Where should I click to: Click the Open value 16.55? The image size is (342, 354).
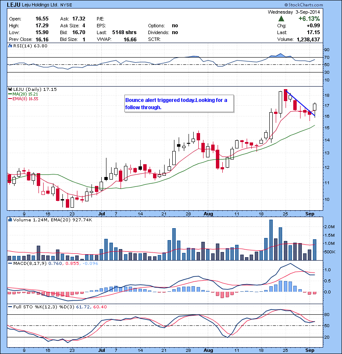42,18
